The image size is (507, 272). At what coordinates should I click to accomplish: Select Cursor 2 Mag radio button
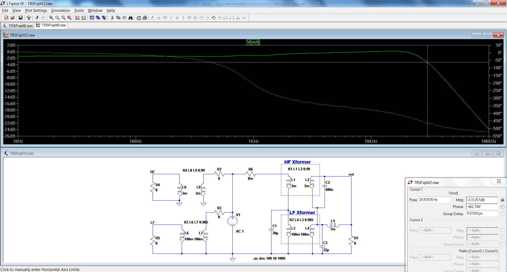pyautogui.click(x=503, y=230)
